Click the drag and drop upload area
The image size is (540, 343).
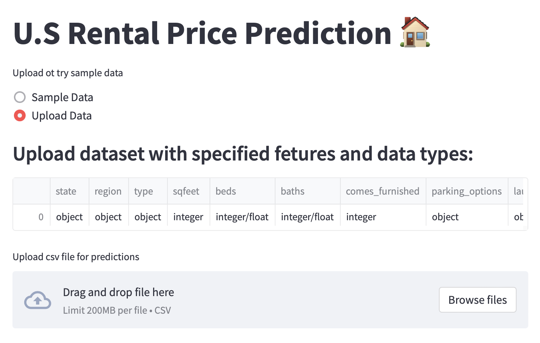[220, 300]
